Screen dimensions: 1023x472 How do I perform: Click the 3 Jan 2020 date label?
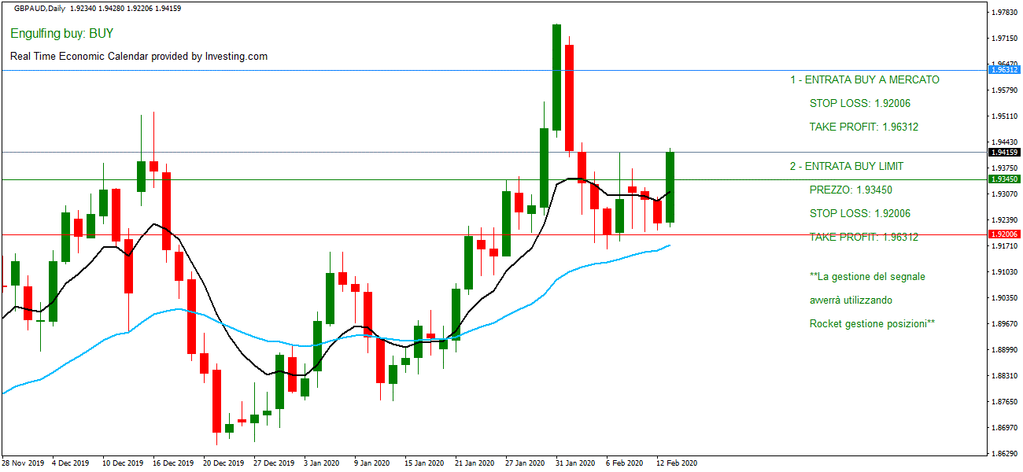pyautogui.click(x=323, y=463)
